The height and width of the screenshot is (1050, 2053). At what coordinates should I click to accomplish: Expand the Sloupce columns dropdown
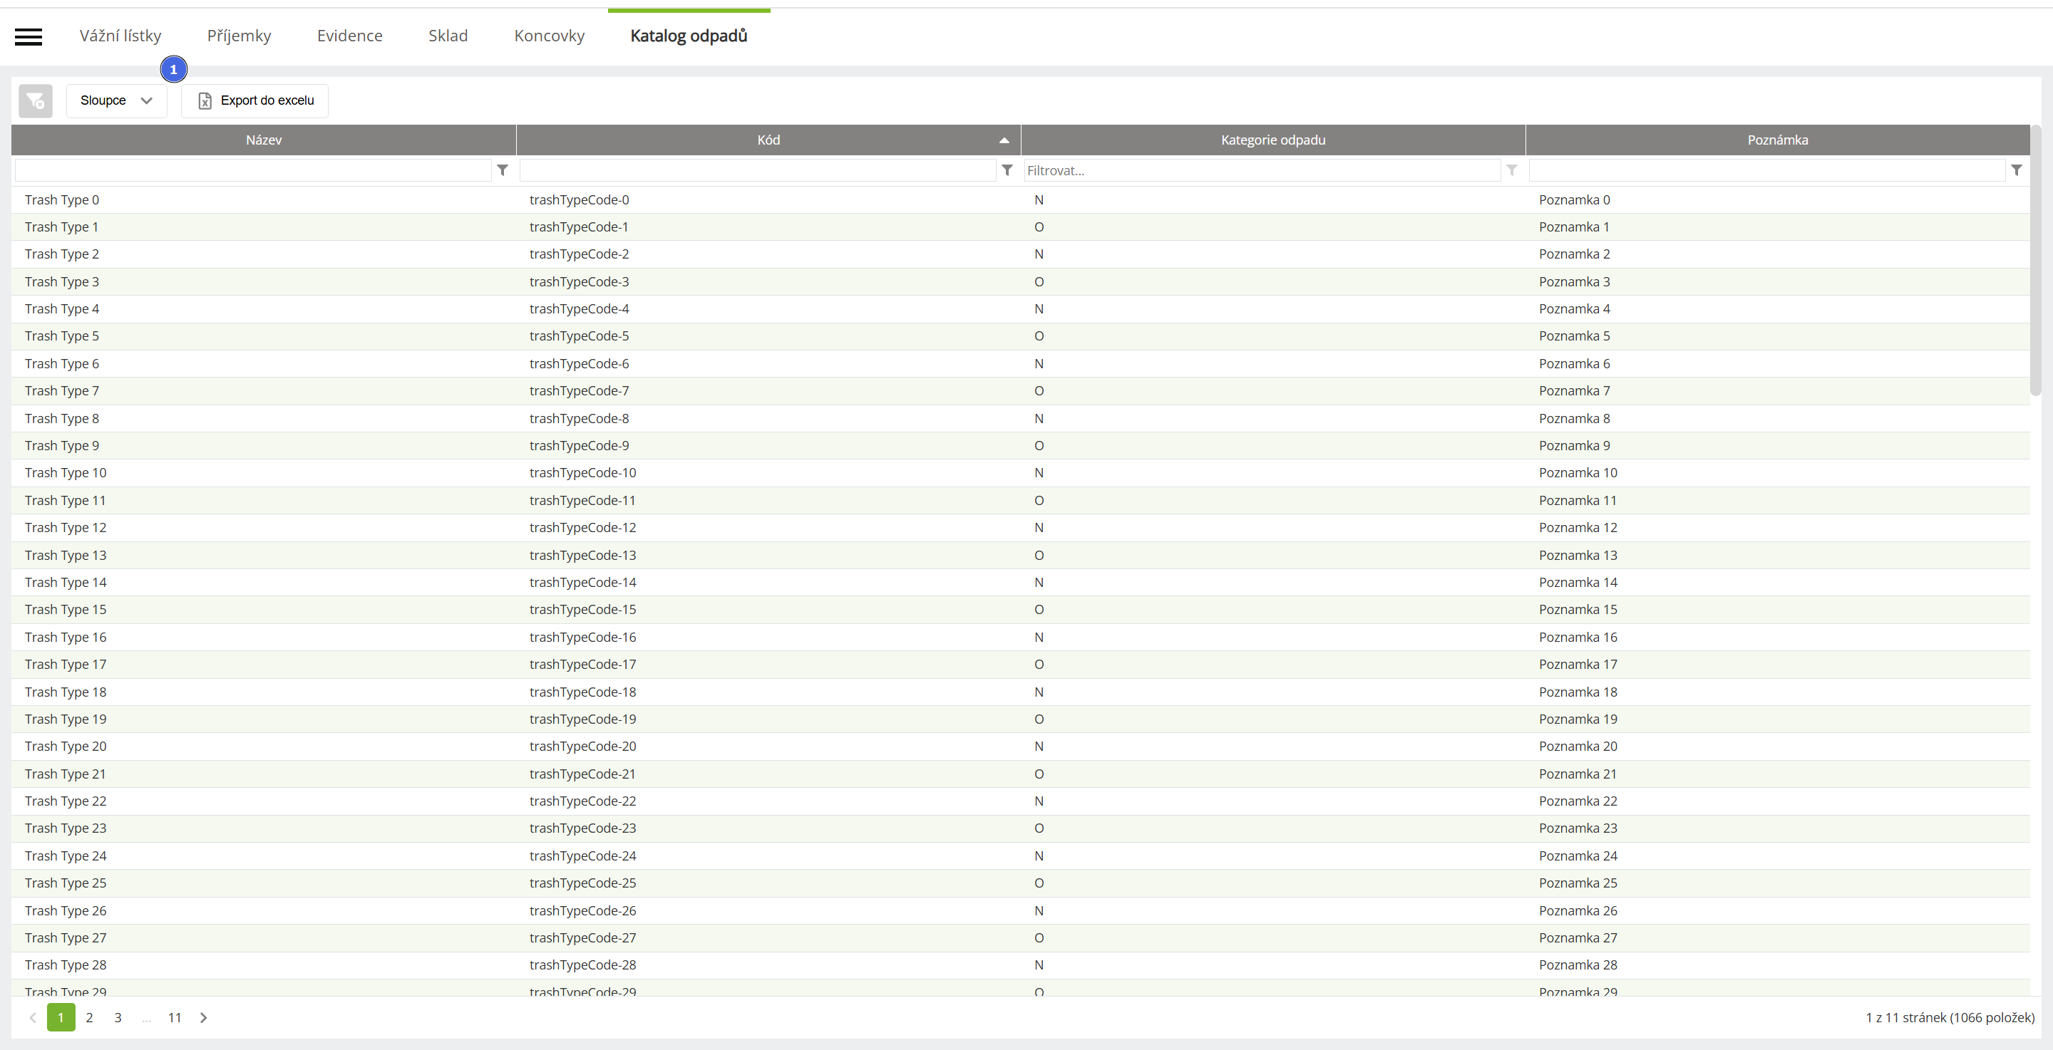(116, 101)
